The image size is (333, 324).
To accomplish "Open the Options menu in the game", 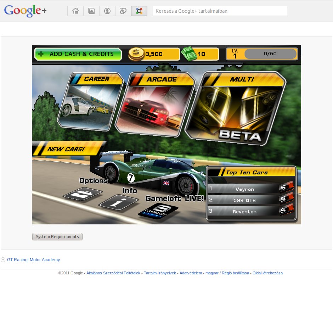I will point(83,194).
